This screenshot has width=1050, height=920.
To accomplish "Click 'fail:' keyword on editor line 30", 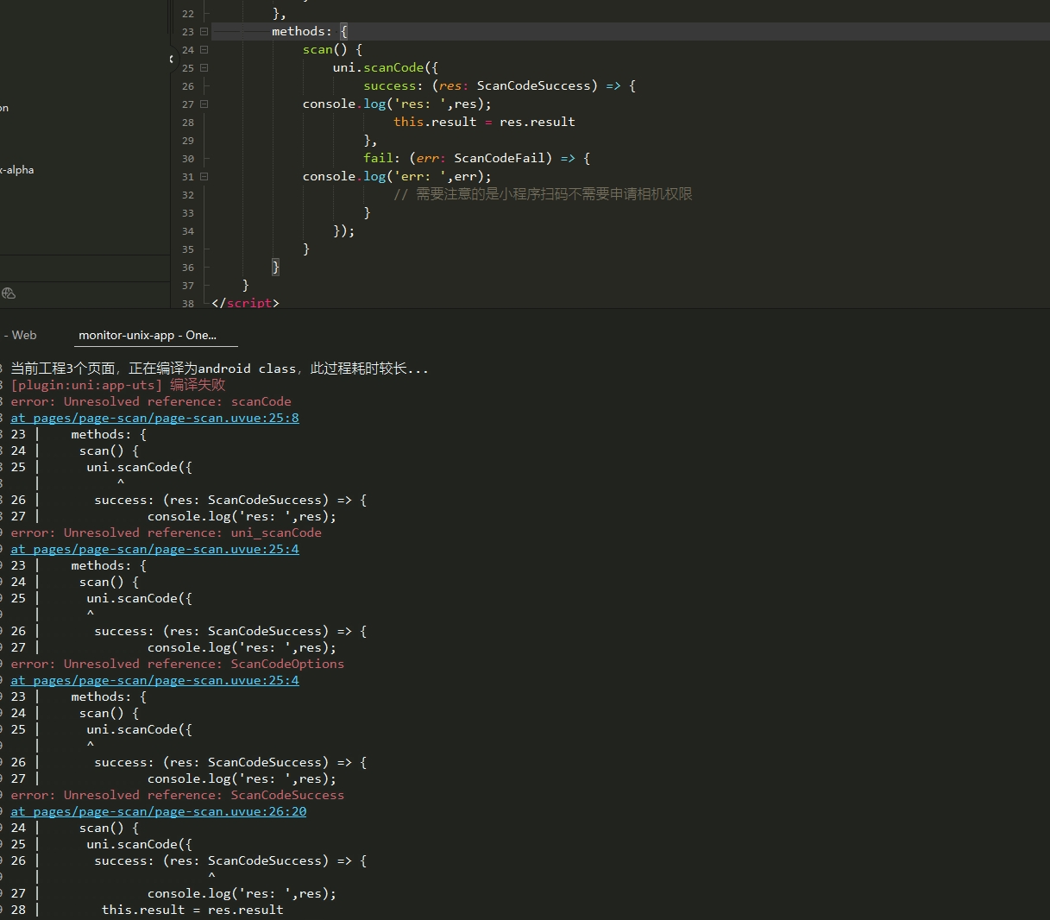I will [382, 158].
